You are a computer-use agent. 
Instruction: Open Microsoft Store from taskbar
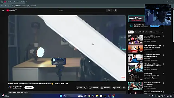click(101, 96)
